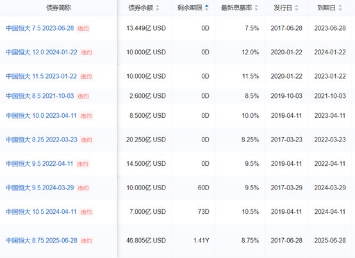Sort by 发行日 column arrows
This screenshot has width=355, height=258.
coord(296,8)
